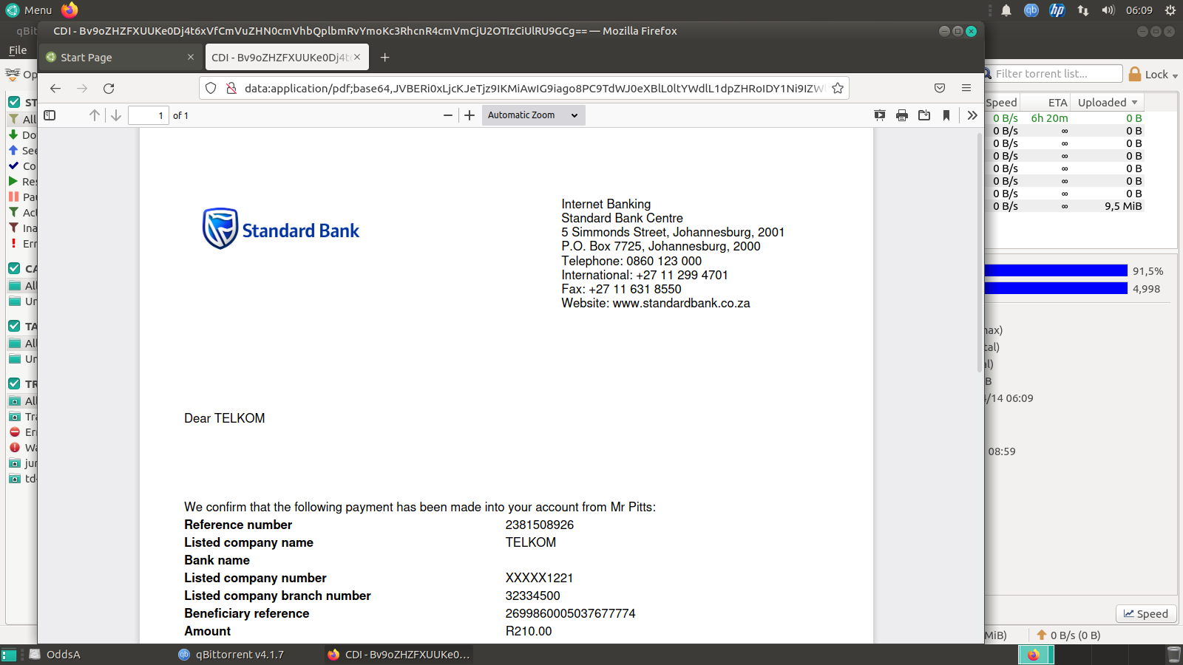The height and width of the screenshot is (665, 1183).
Task: Open the Lock dropdown arrow in qBittorrent
Action: 1175,75
